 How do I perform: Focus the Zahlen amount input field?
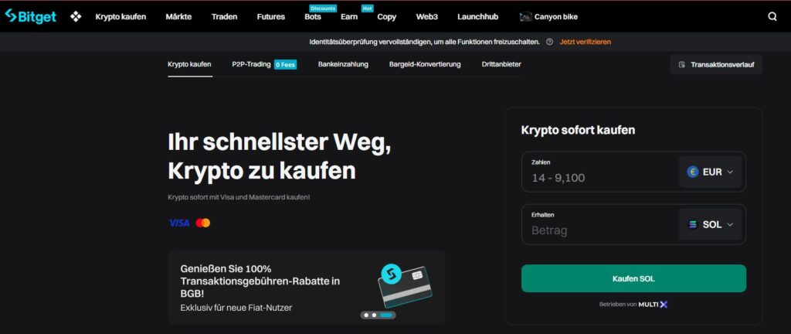[x=600, y=172]
